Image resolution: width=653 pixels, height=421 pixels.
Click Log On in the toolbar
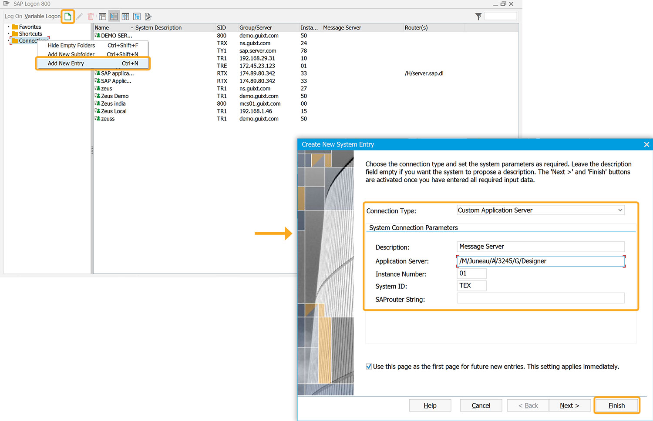click(13, 17)
